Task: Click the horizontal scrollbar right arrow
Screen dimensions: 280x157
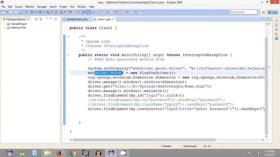Action: [x=263, y=140]
